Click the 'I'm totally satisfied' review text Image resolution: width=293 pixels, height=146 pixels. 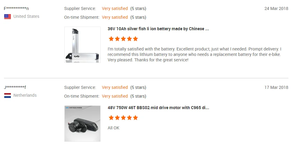(x=194, y=54)
